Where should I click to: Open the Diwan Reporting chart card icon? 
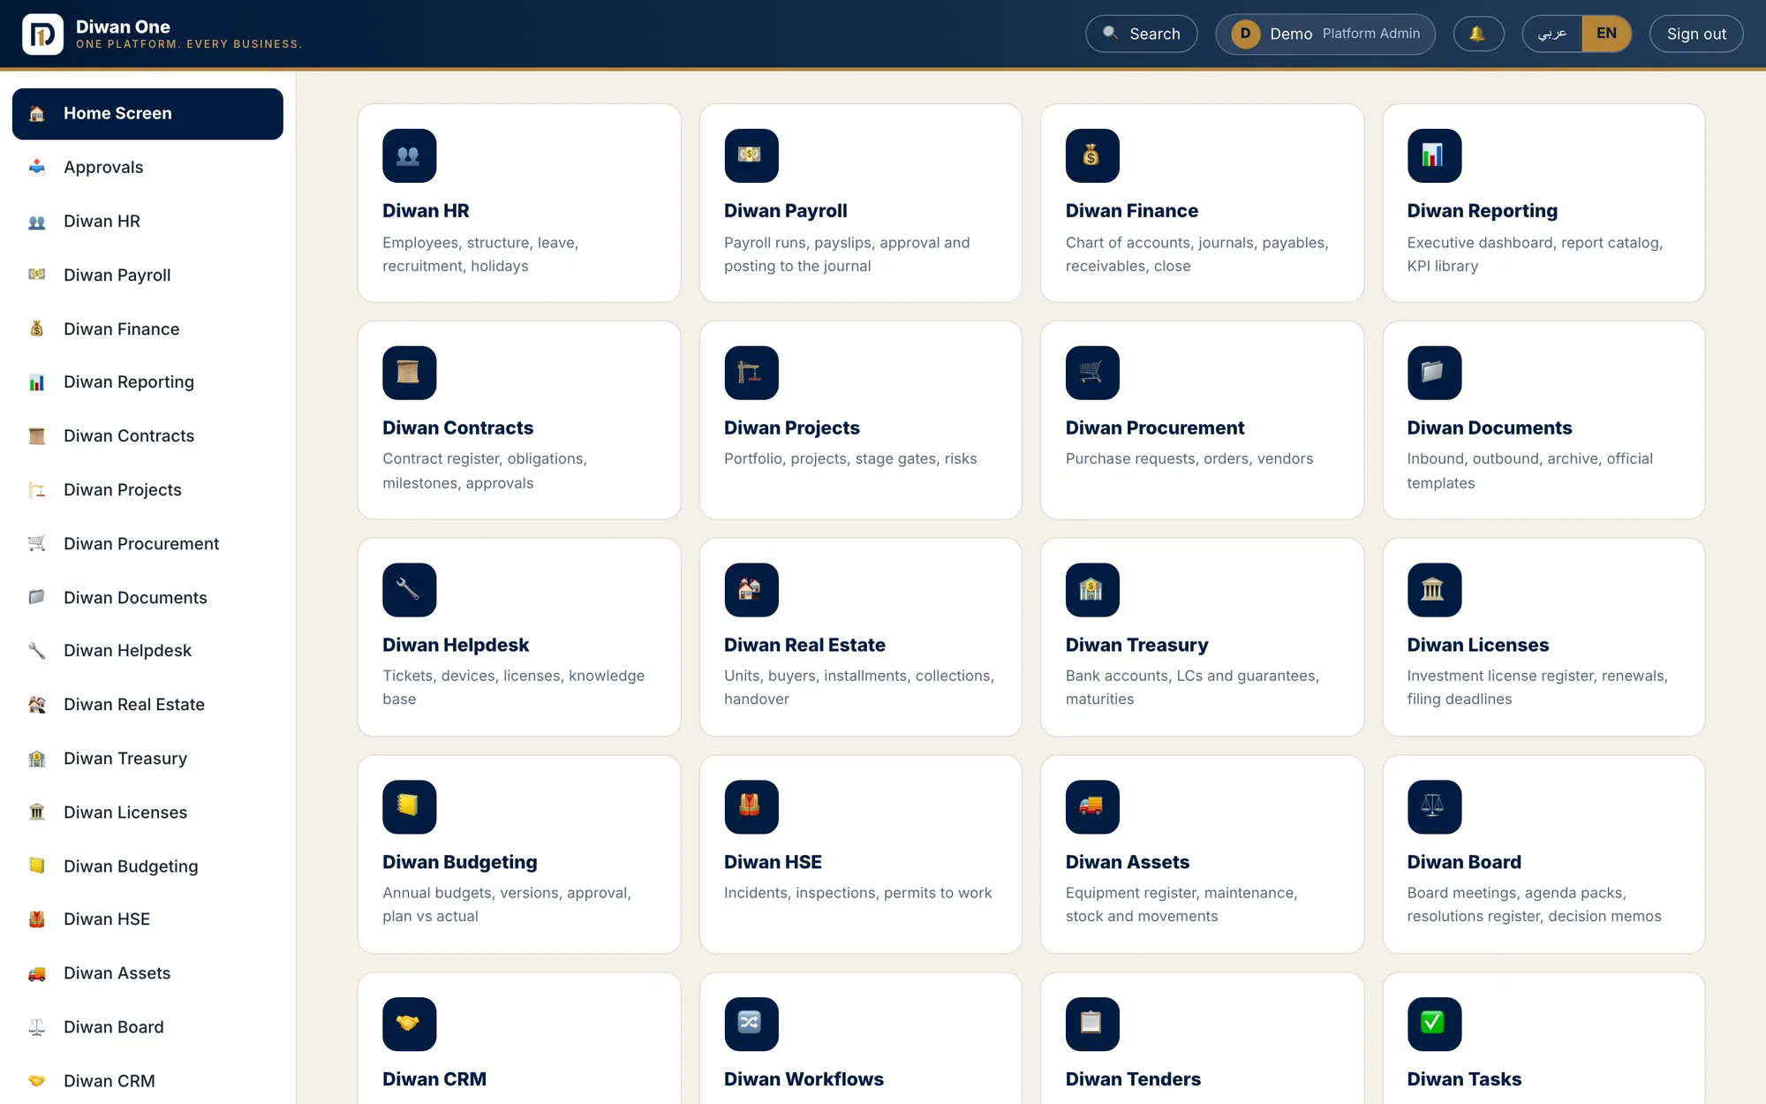point(1434,155)
